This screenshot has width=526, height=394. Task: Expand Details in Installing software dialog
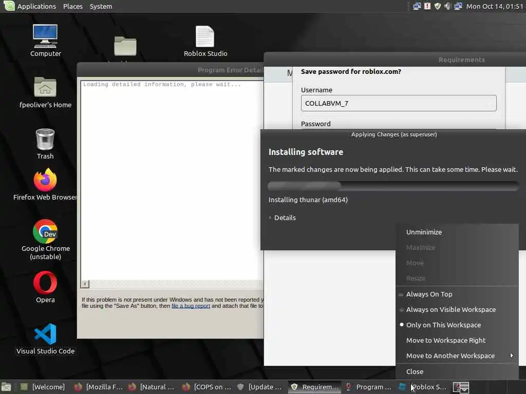point(283,218)
